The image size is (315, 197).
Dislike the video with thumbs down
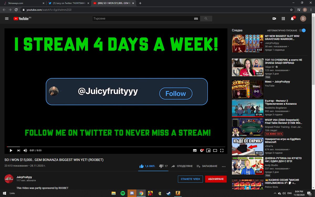(163, 166)
